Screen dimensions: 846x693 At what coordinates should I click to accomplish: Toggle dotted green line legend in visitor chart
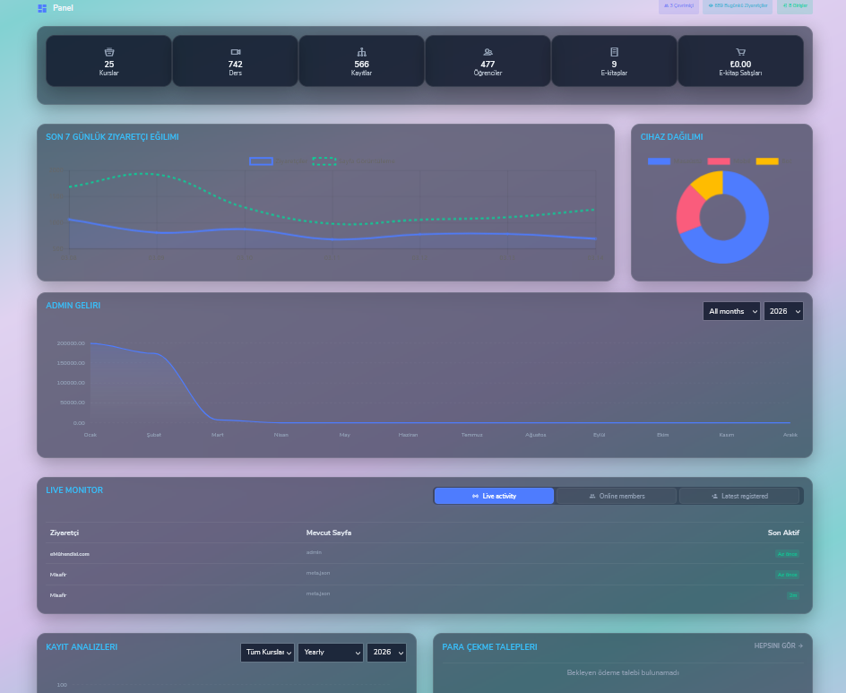(324, 160)
